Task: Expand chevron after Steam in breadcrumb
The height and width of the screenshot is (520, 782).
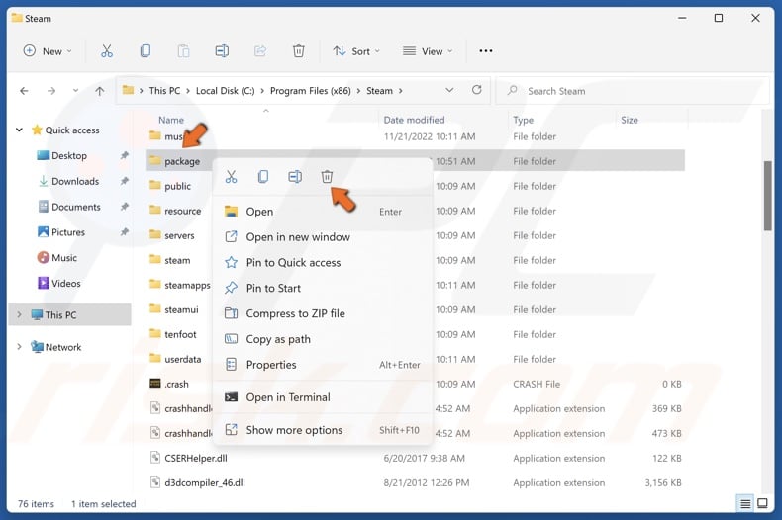Action: pyautogui.click(x=401, y=91)
